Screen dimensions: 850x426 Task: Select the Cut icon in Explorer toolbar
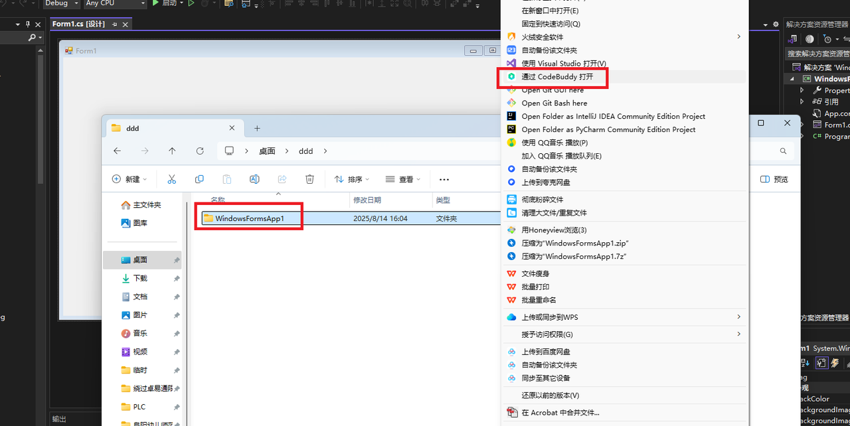coord(171,179)
